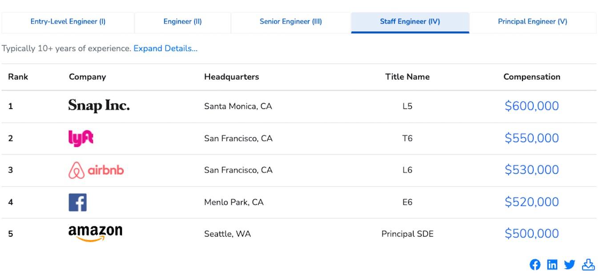This screenshot has width=599, height=278.
Task: Click Amazon's $500,000 compensation value
Action: (x=531, y=234)
